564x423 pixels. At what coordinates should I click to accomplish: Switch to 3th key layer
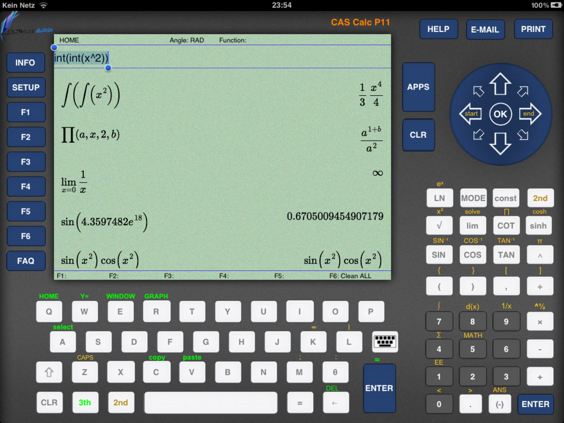[85, 402]
